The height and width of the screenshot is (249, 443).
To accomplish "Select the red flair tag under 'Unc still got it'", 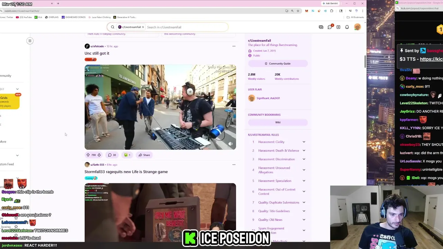I will (x=90, y=59).
